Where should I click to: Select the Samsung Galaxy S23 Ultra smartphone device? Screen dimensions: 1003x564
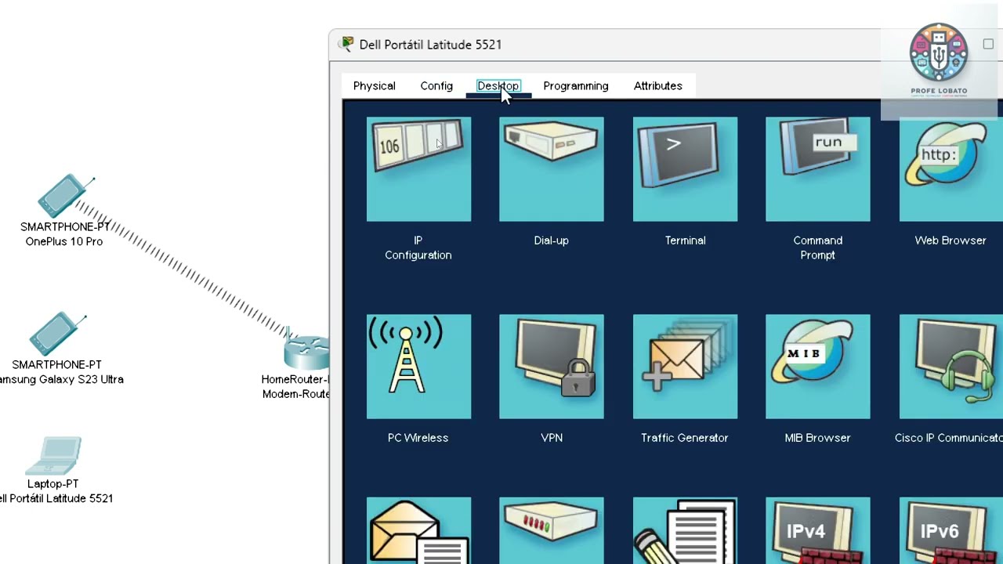coord(57,334)
